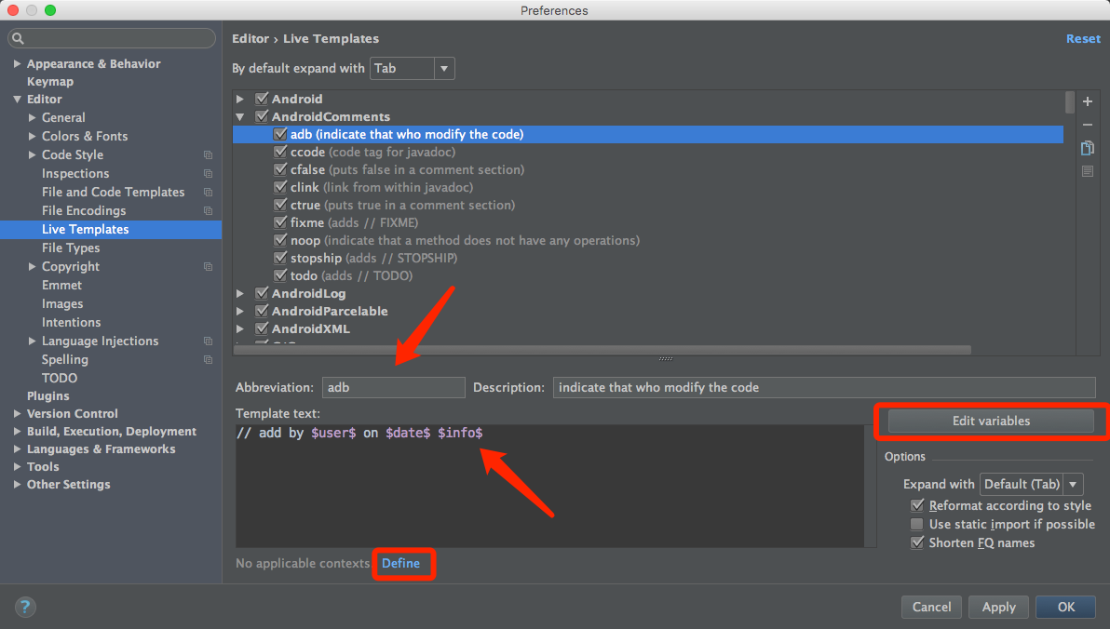Click per-project icon beside Spelling

(209, 359)
